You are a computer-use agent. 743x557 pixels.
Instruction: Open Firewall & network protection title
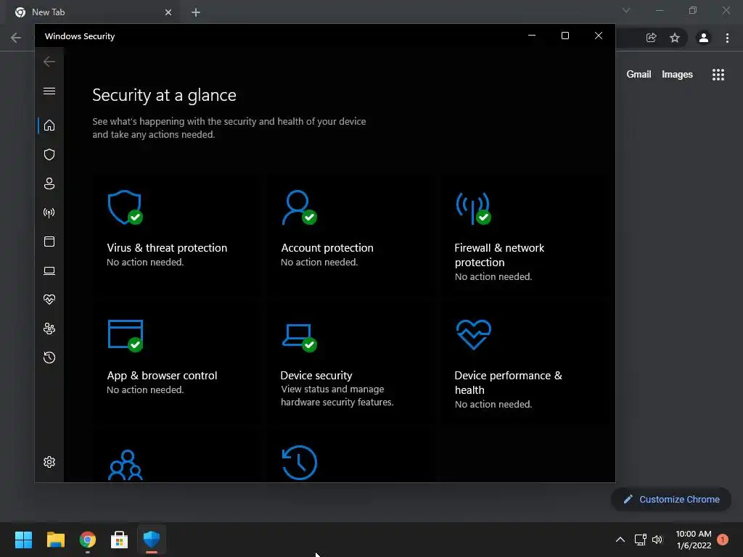point(499,255)
